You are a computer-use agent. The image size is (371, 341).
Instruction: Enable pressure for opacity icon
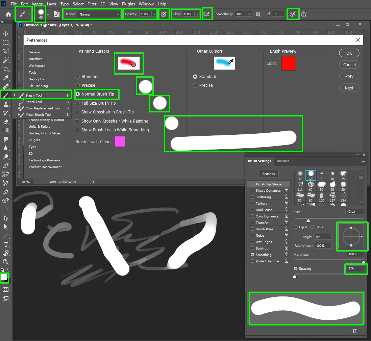coord(164,14)
